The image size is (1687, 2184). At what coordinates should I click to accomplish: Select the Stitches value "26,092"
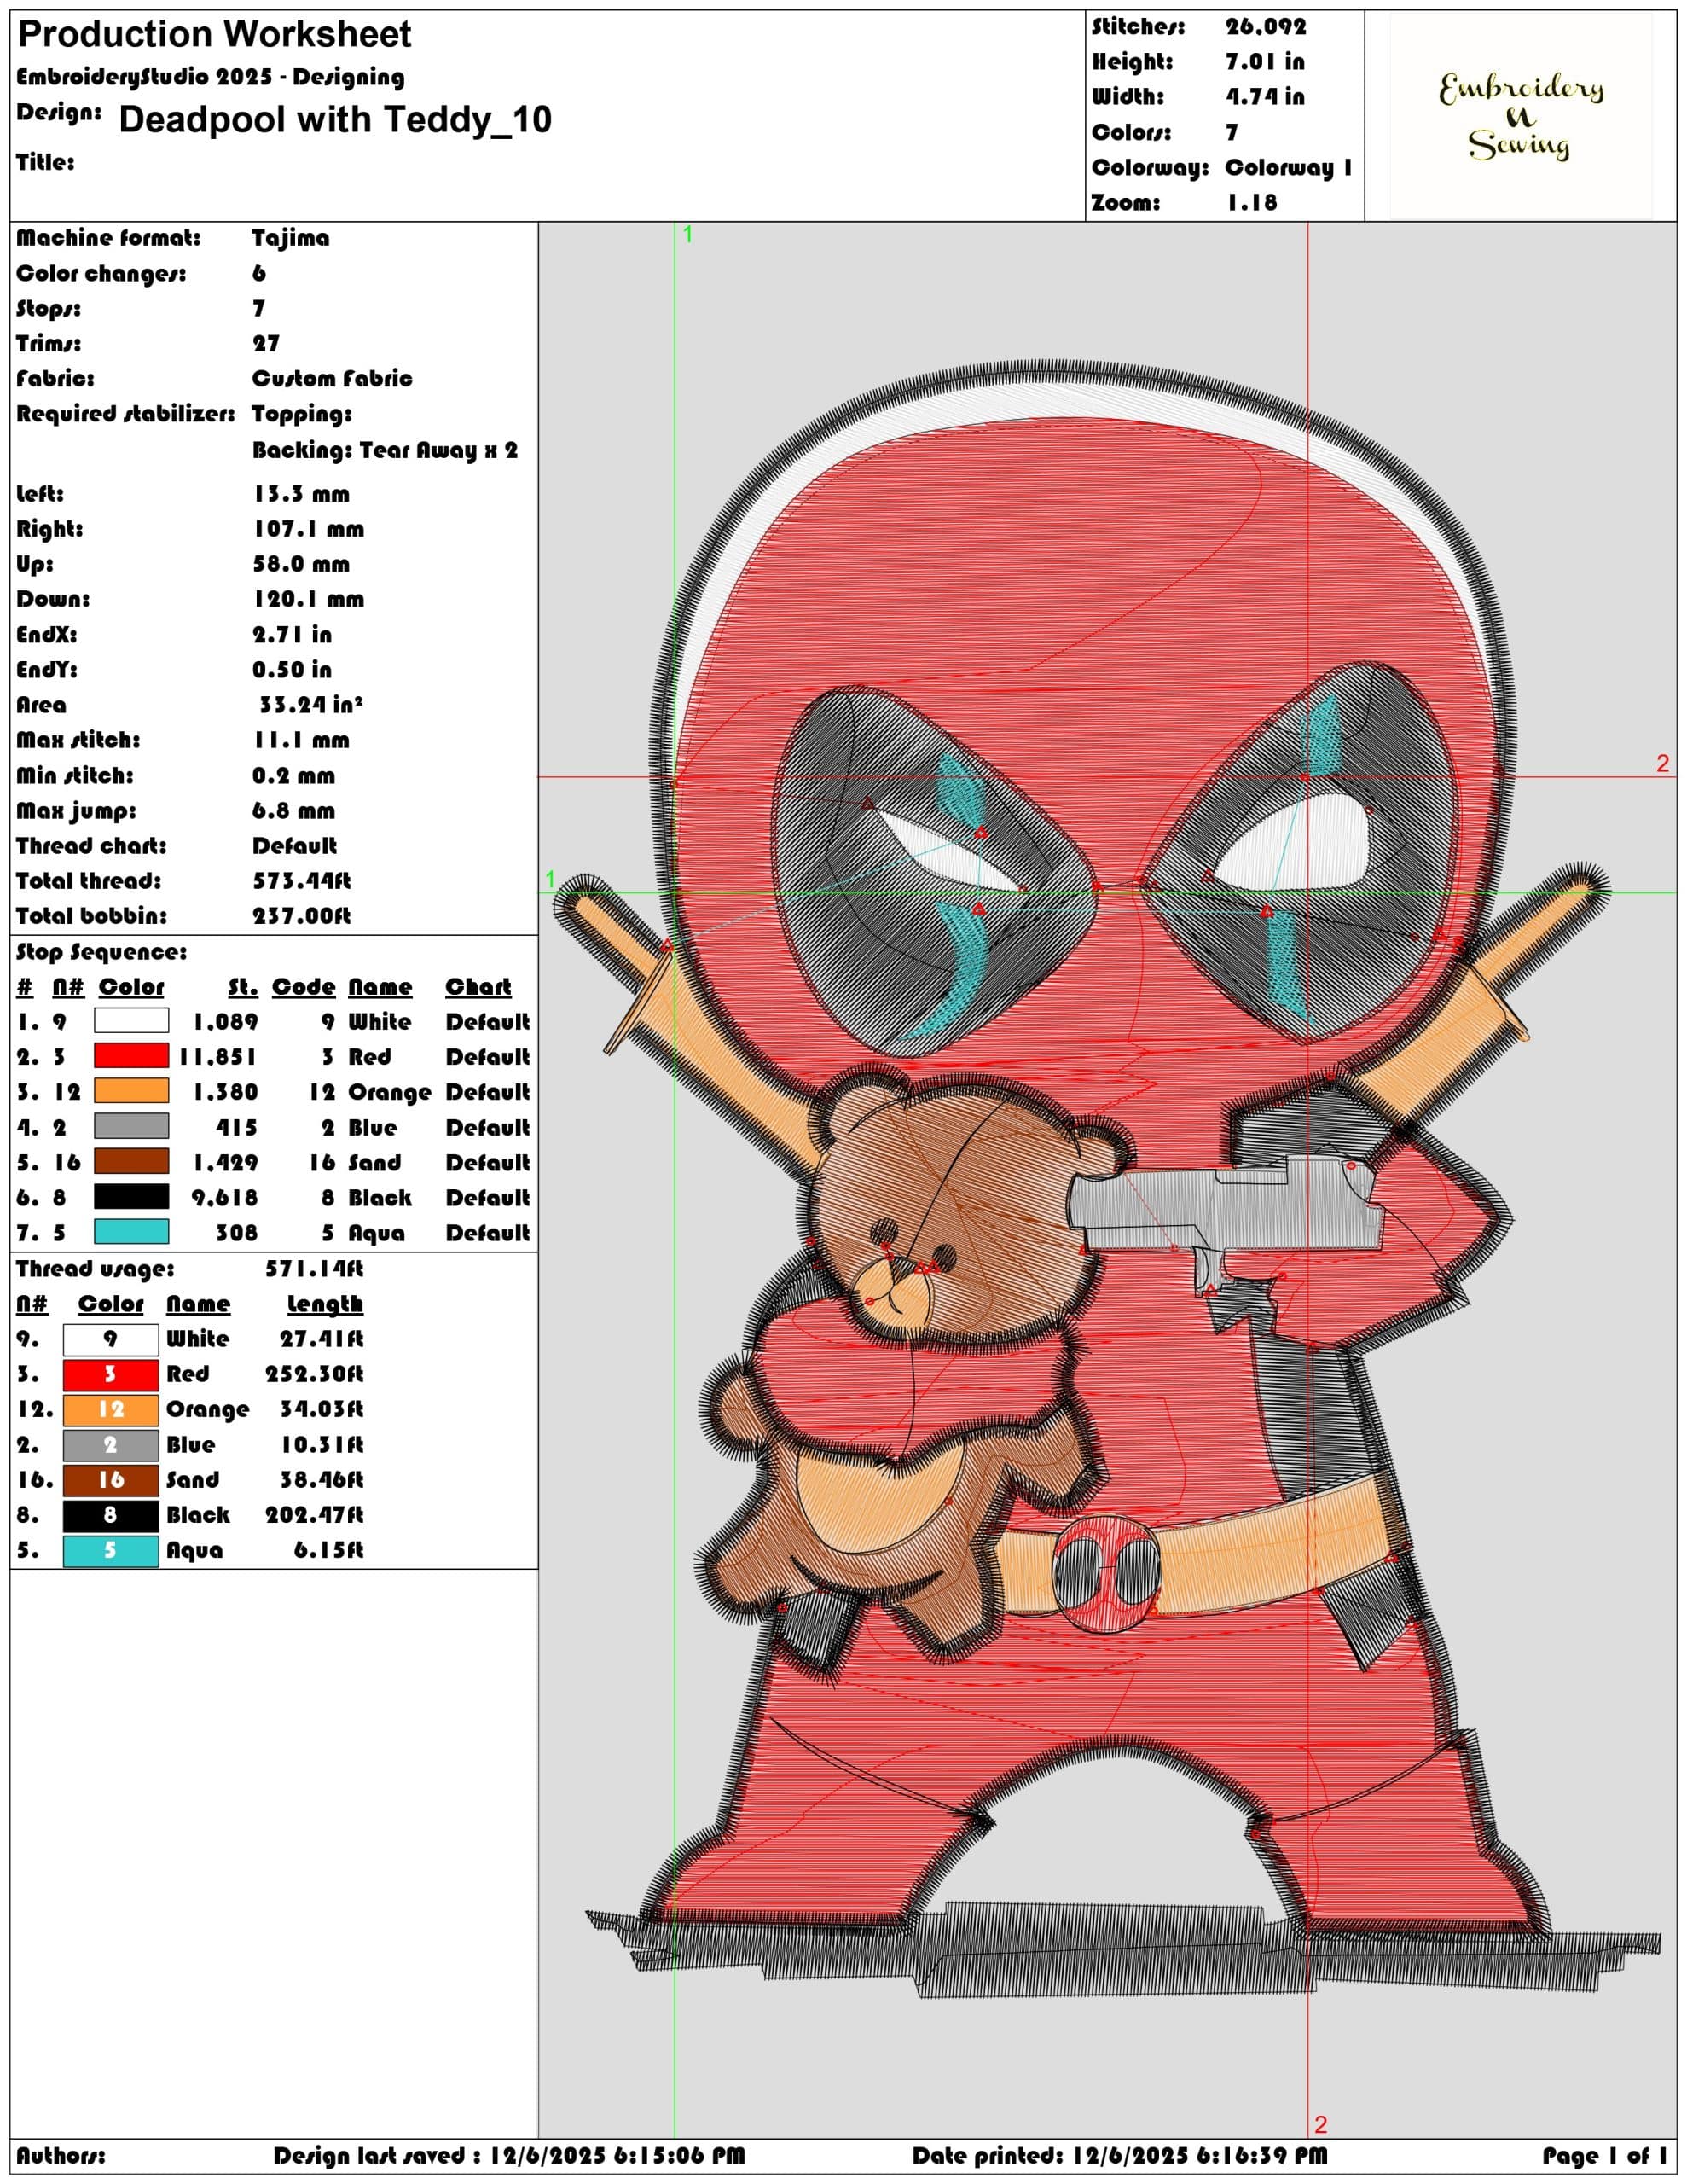1266,27
